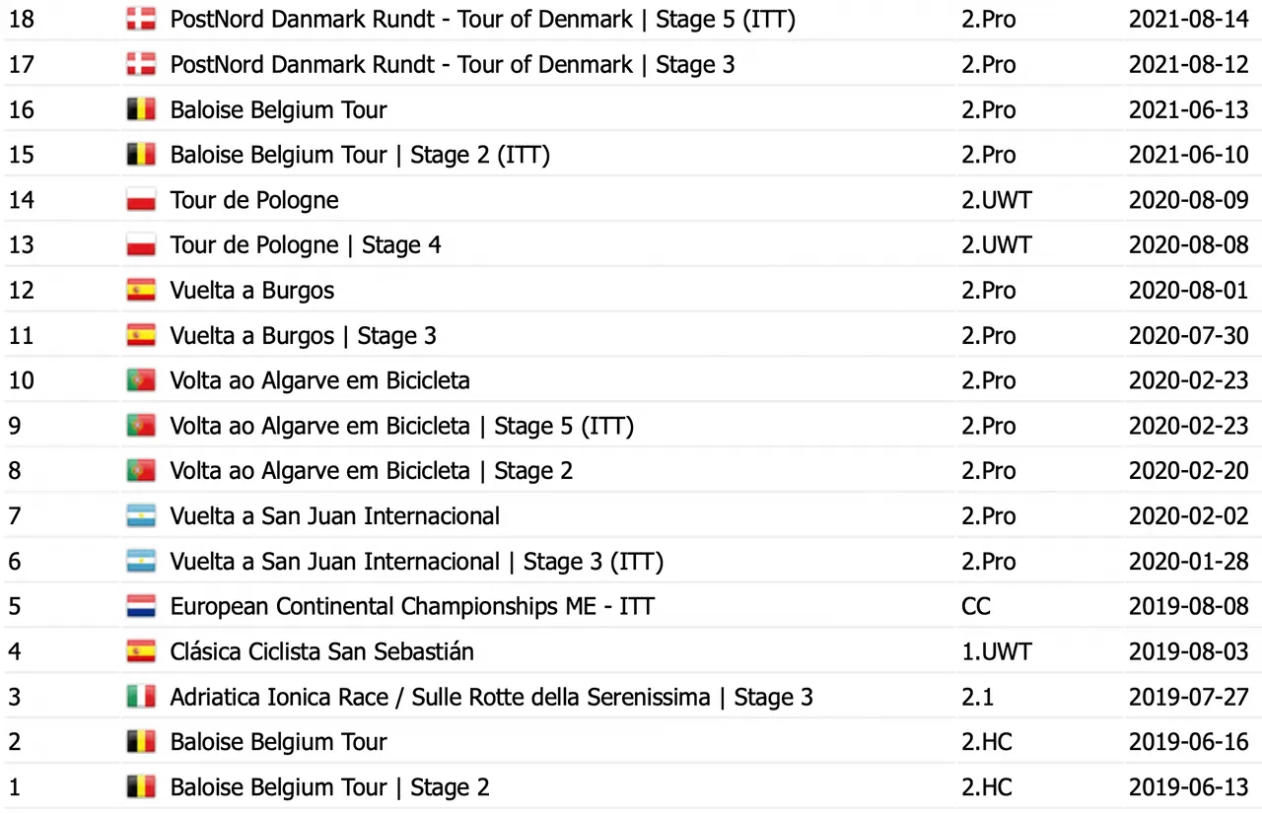This screenshot has height=814, width=1262.
Task: Click the Danish flag beside Tour of Denmark Stage 5
Action: [x=141, y=19]
